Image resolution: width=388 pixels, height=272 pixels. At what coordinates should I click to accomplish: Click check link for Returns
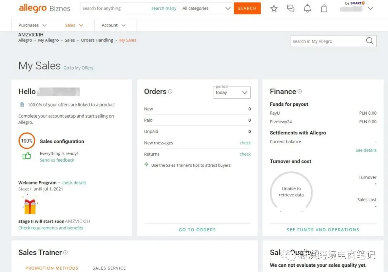pos(245,154)
